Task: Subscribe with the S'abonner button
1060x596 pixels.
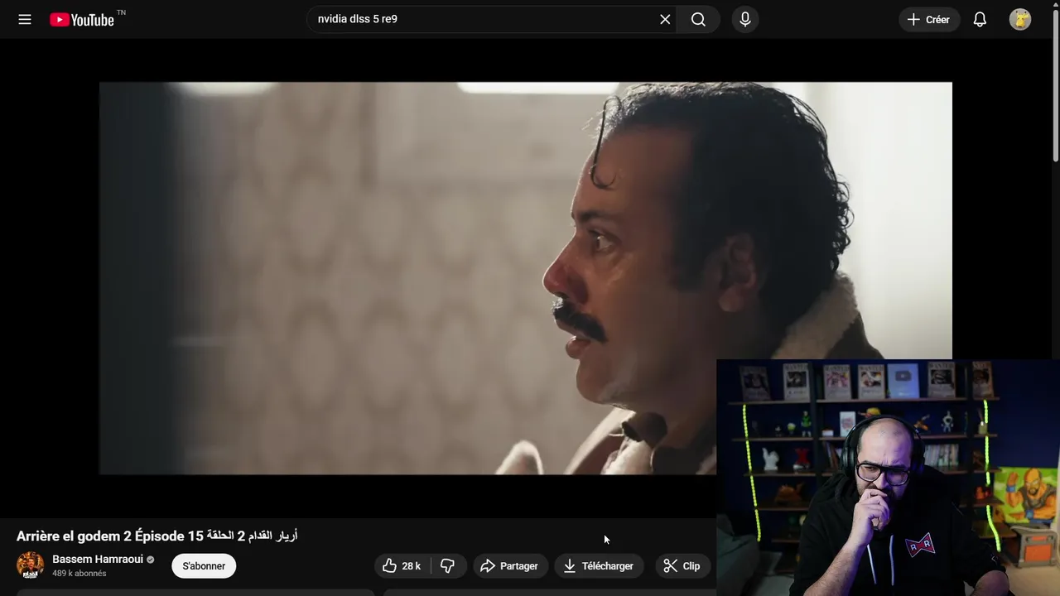Action: pos(204,566)
